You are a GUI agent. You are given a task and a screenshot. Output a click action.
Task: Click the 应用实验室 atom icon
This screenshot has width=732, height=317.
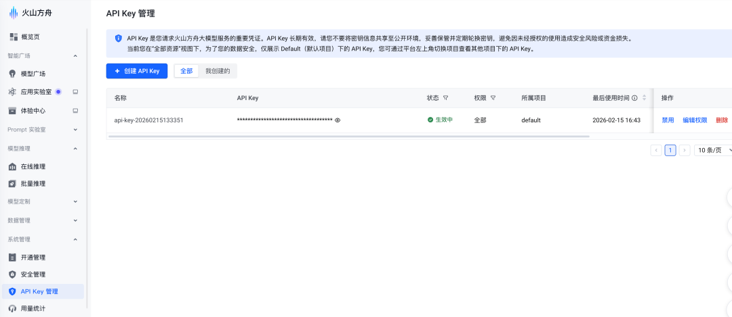click(x=13, y=92)
